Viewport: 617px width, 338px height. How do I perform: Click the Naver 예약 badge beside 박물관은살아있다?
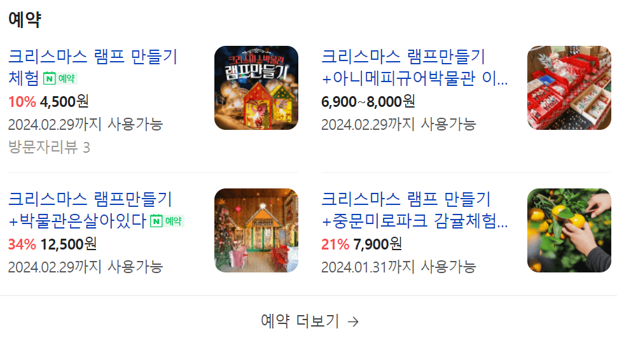pos(167,221)
